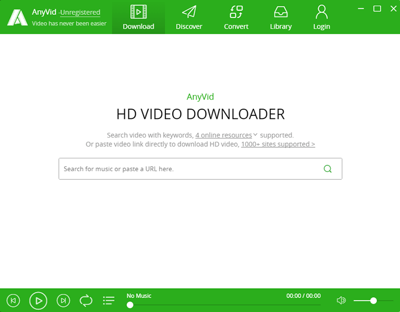Click the playback progress slider handle
This screenshot has height=312, width=400.
(130, 305)
